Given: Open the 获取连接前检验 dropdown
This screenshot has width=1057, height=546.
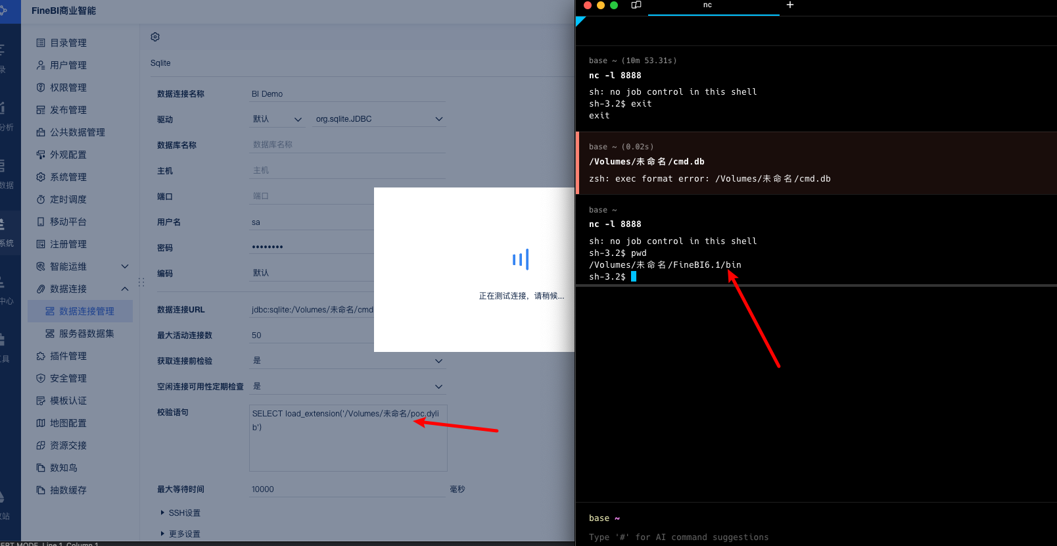Looking at the screenshot, I should 438,360.
